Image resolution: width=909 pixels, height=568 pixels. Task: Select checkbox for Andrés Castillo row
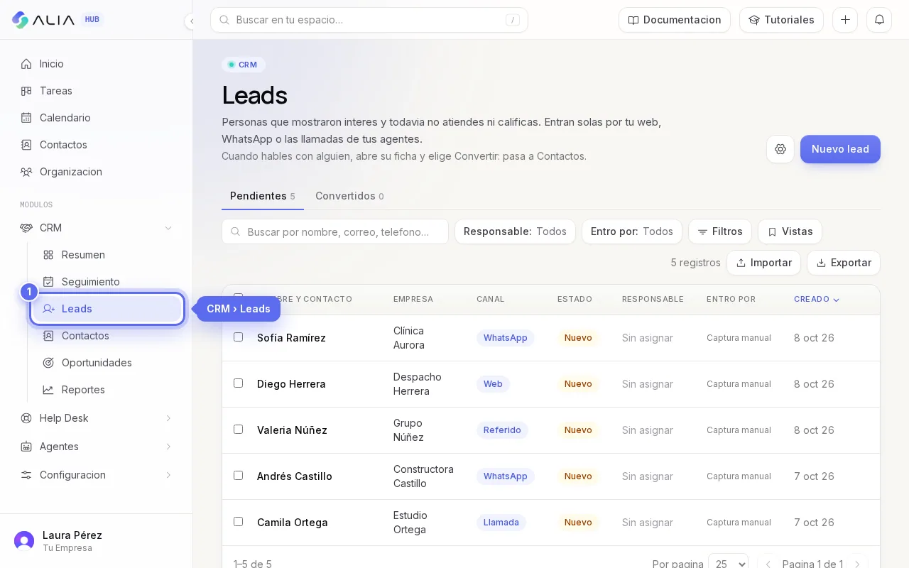point(238,476)
